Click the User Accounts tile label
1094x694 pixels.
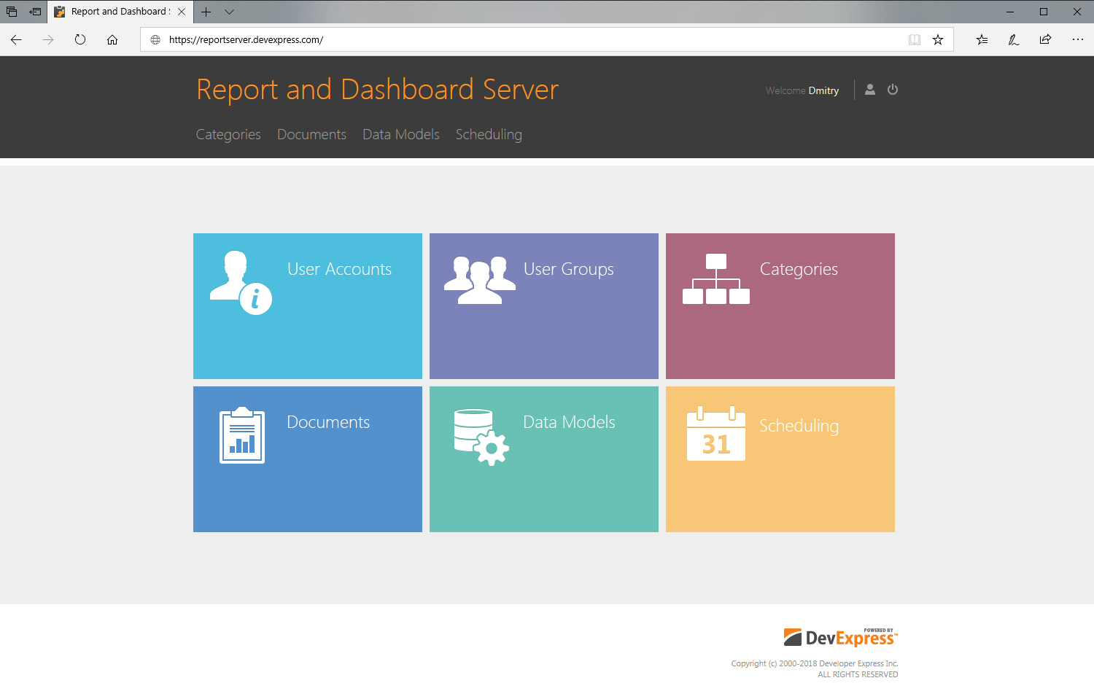(x=339, y=269)
